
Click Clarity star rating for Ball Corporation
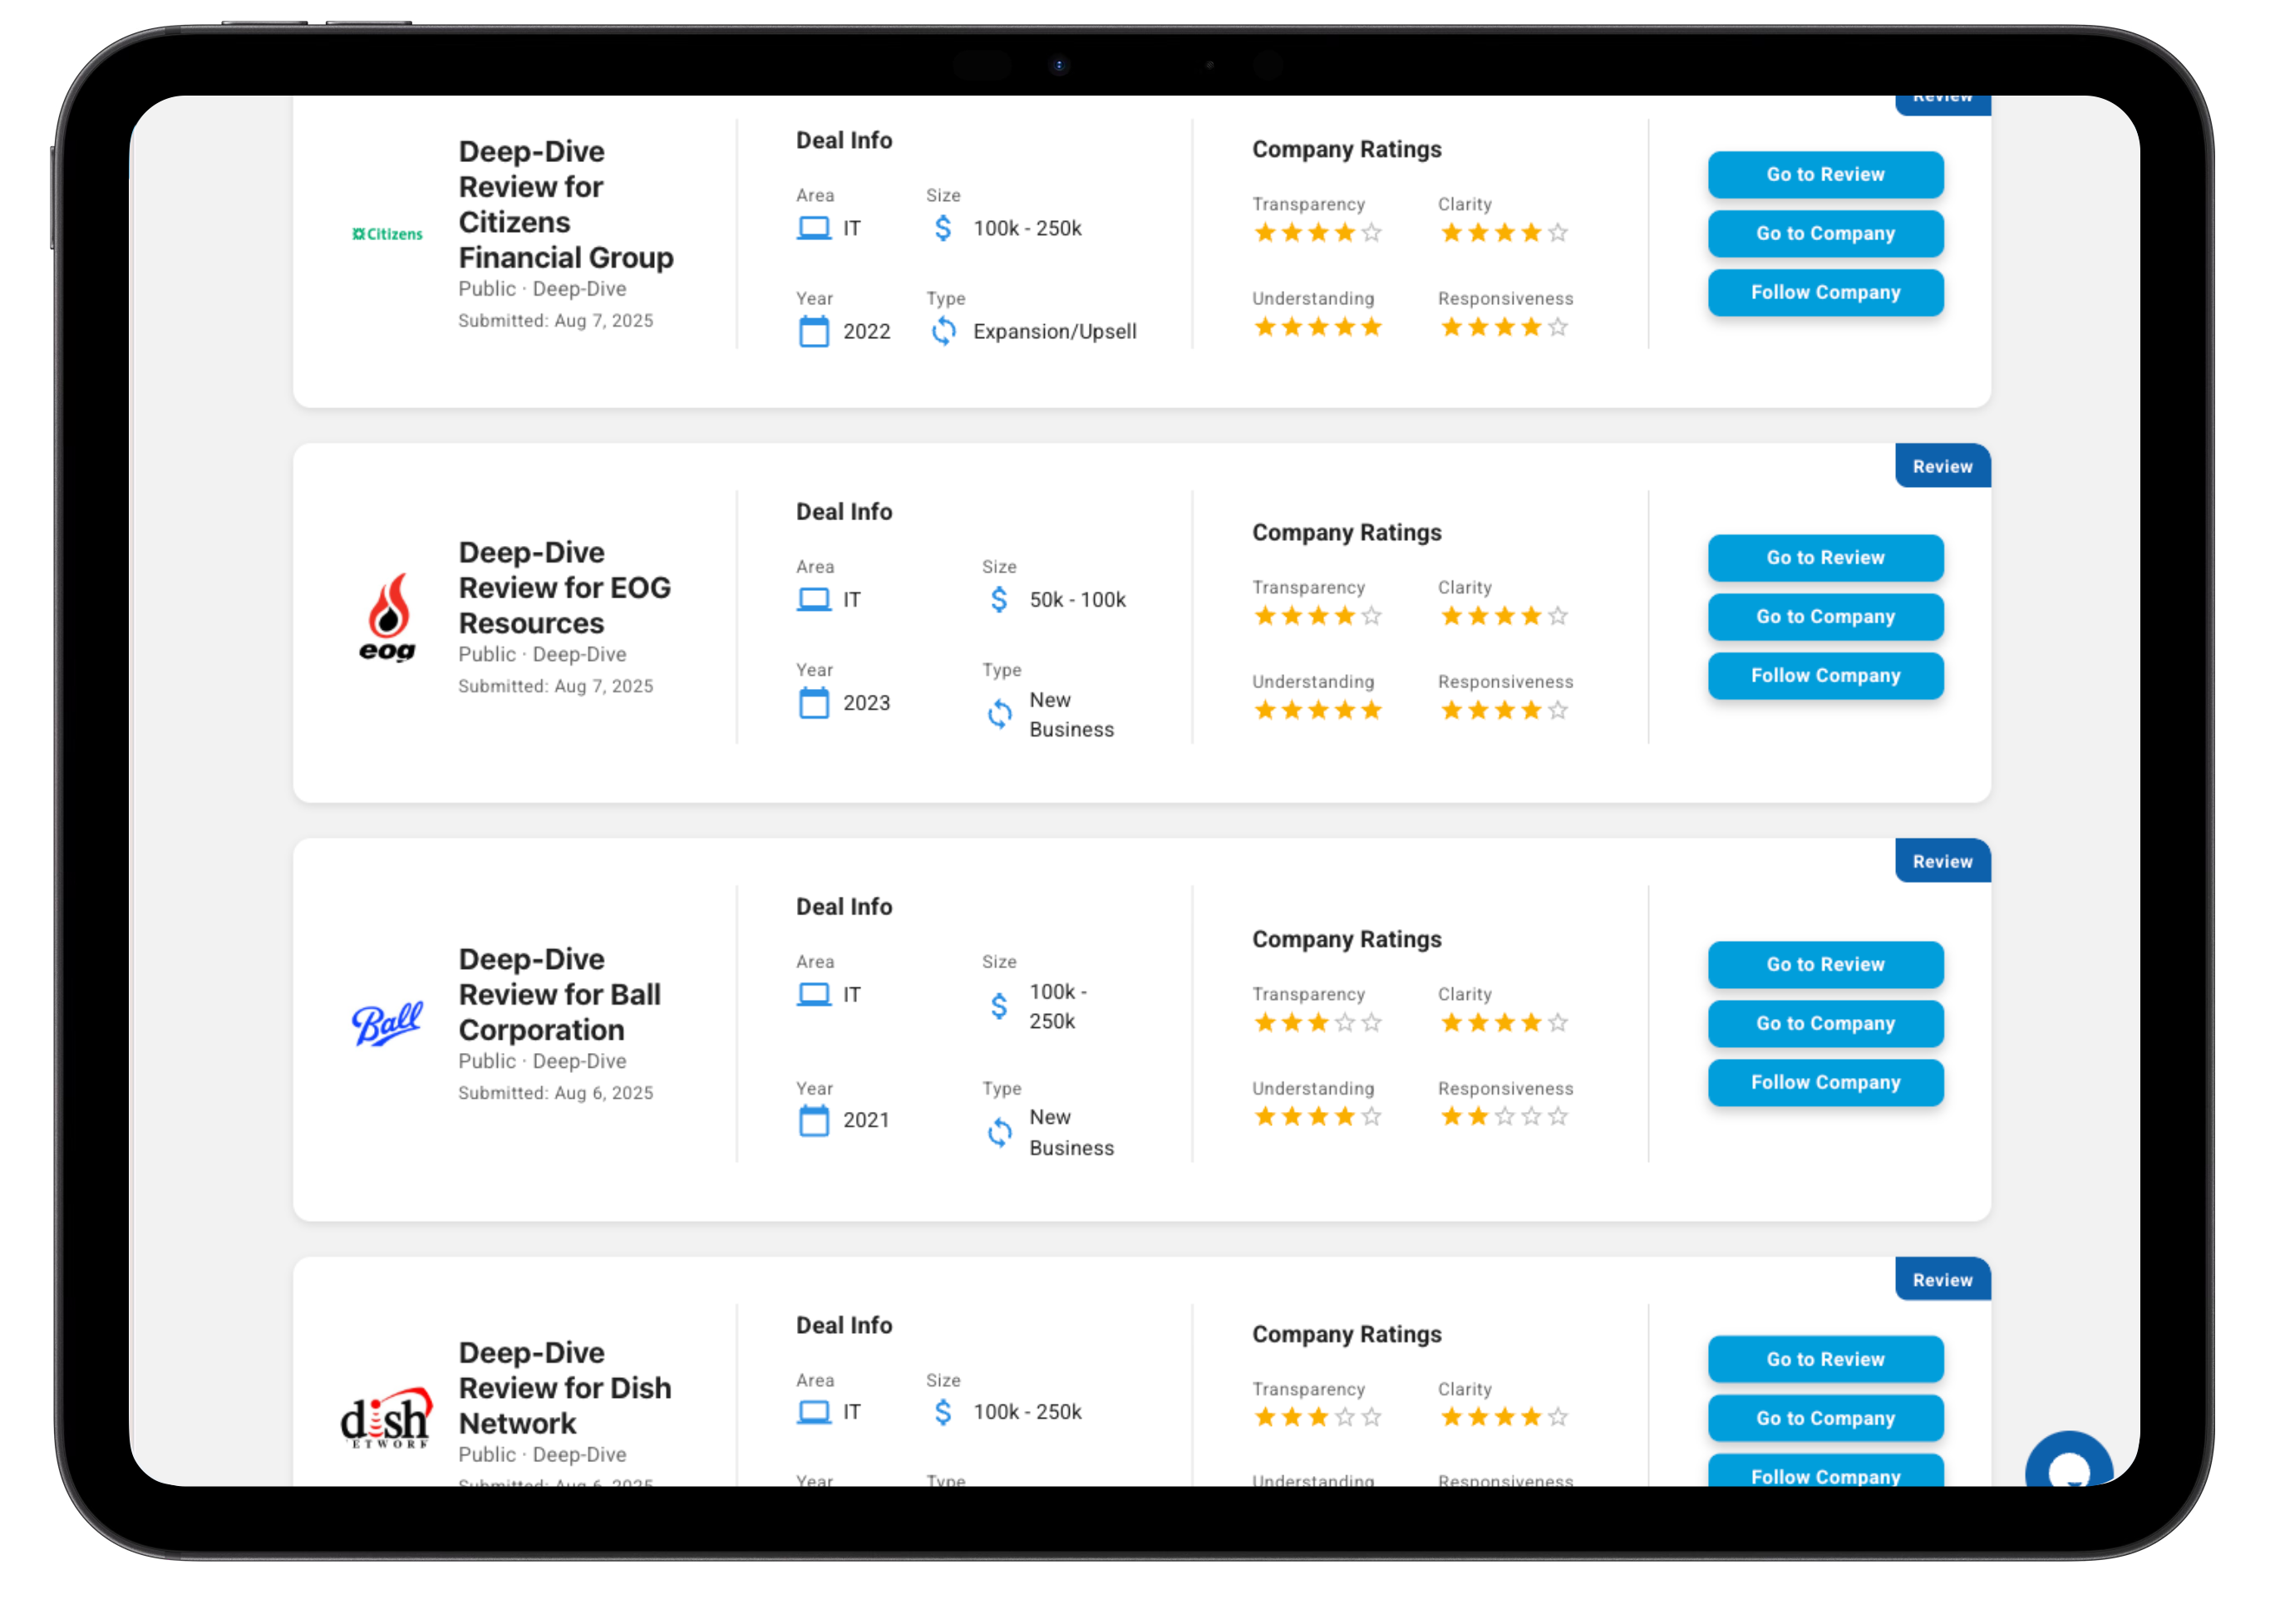(x=1504, y=1022)
